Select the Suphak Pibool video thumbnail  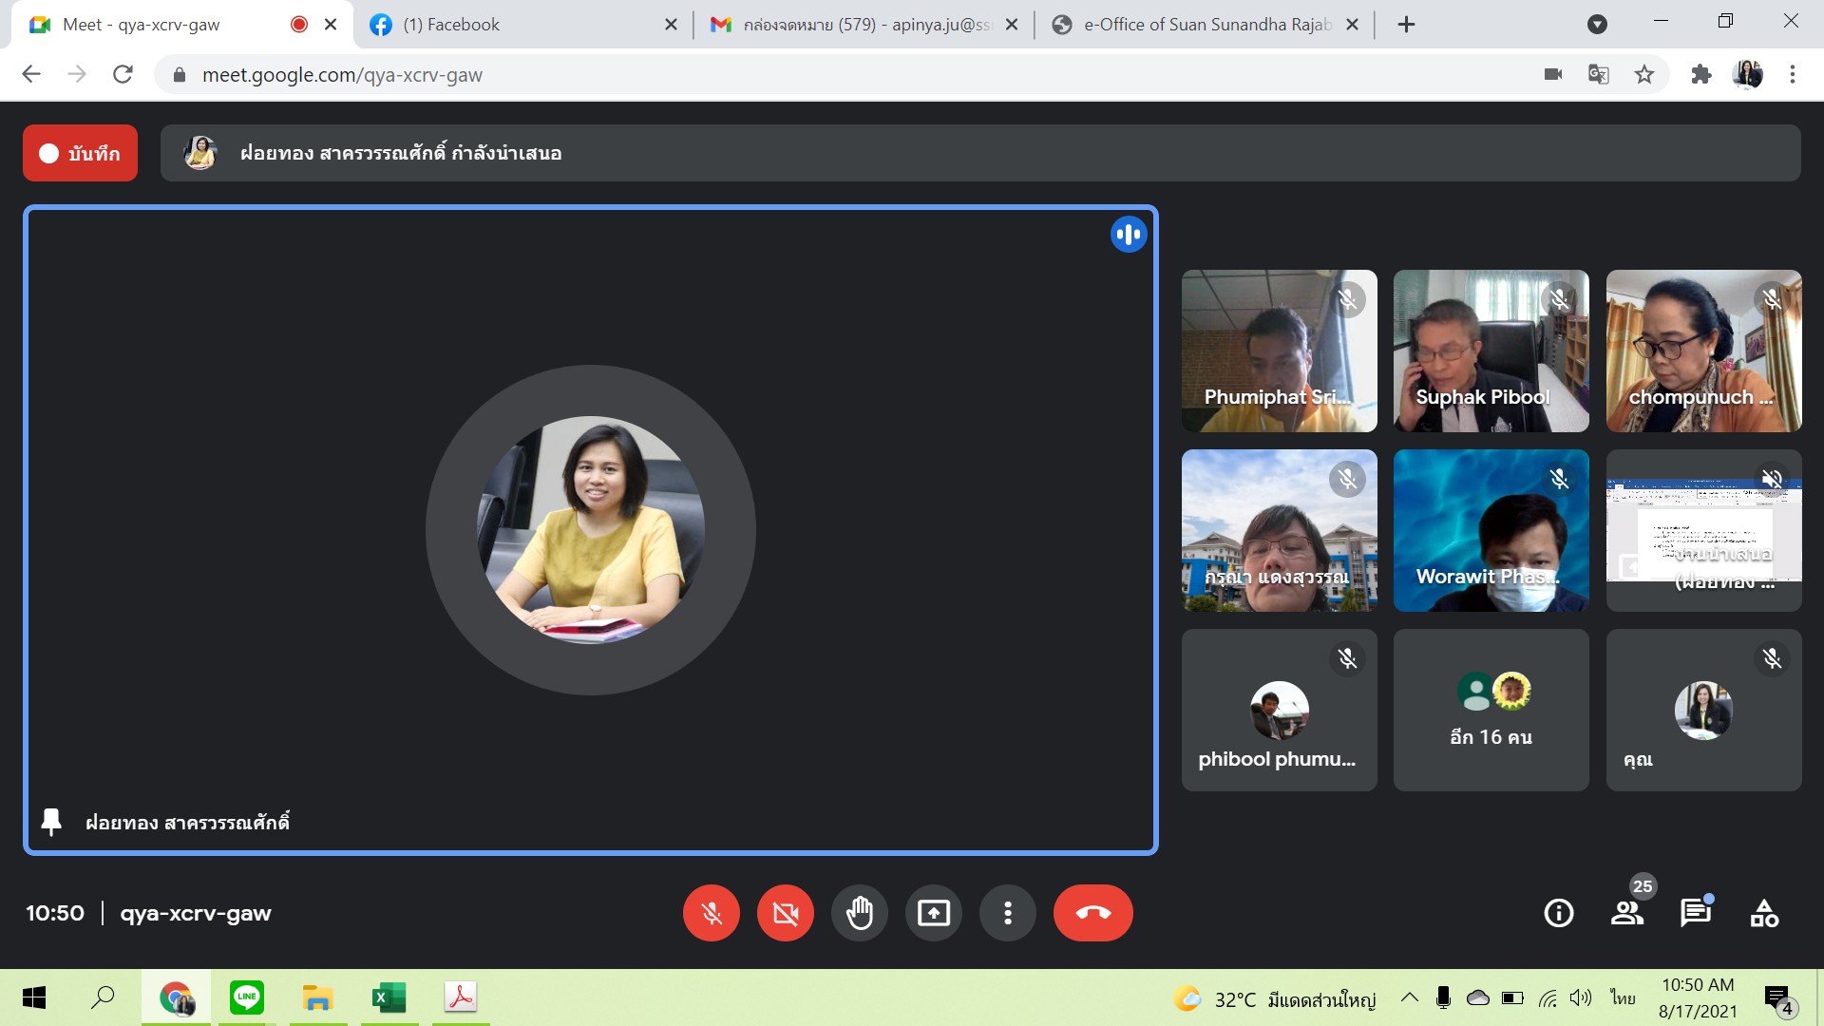[1491, 351]
